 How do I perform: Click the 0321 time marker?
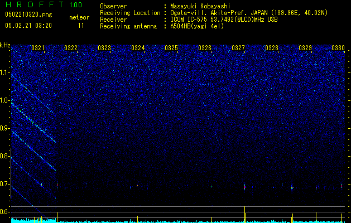[x=38, y=48]
